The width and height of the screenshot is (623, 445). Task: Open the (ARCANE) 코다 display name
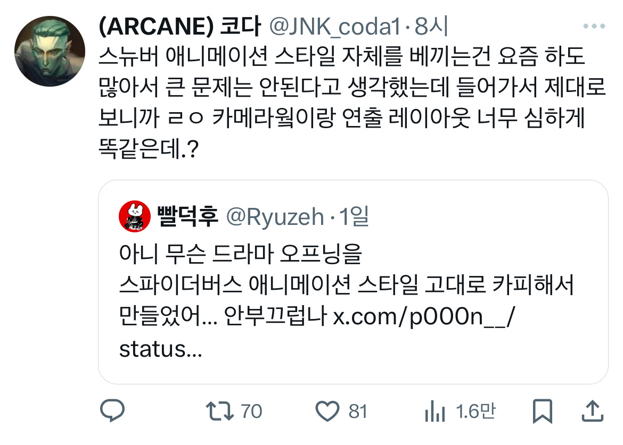[x=179, y=26]
